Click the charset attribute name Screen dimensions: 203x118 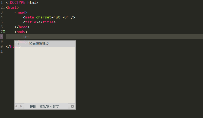click(44, 17)
